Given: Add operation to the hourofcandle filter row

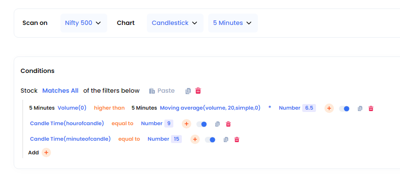Looking at the screenshot, I should (187, 124).
